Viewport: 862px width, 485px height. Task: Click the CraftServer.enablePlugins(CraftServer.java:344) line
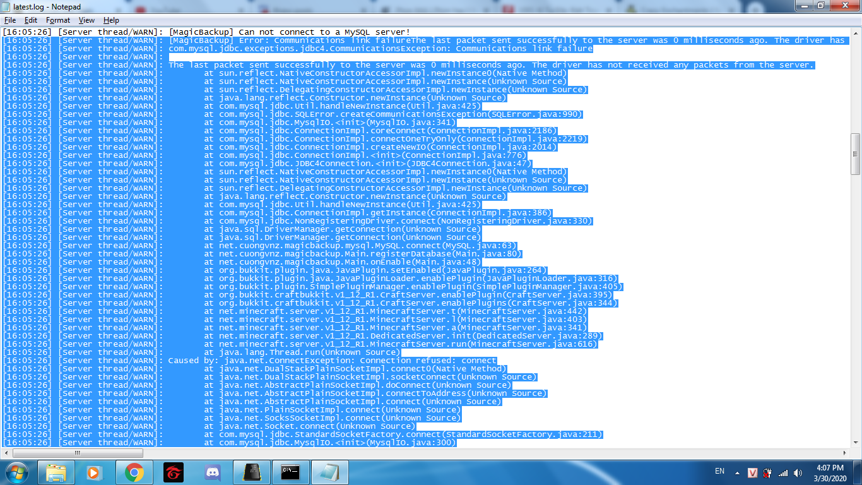coord(311,303)
